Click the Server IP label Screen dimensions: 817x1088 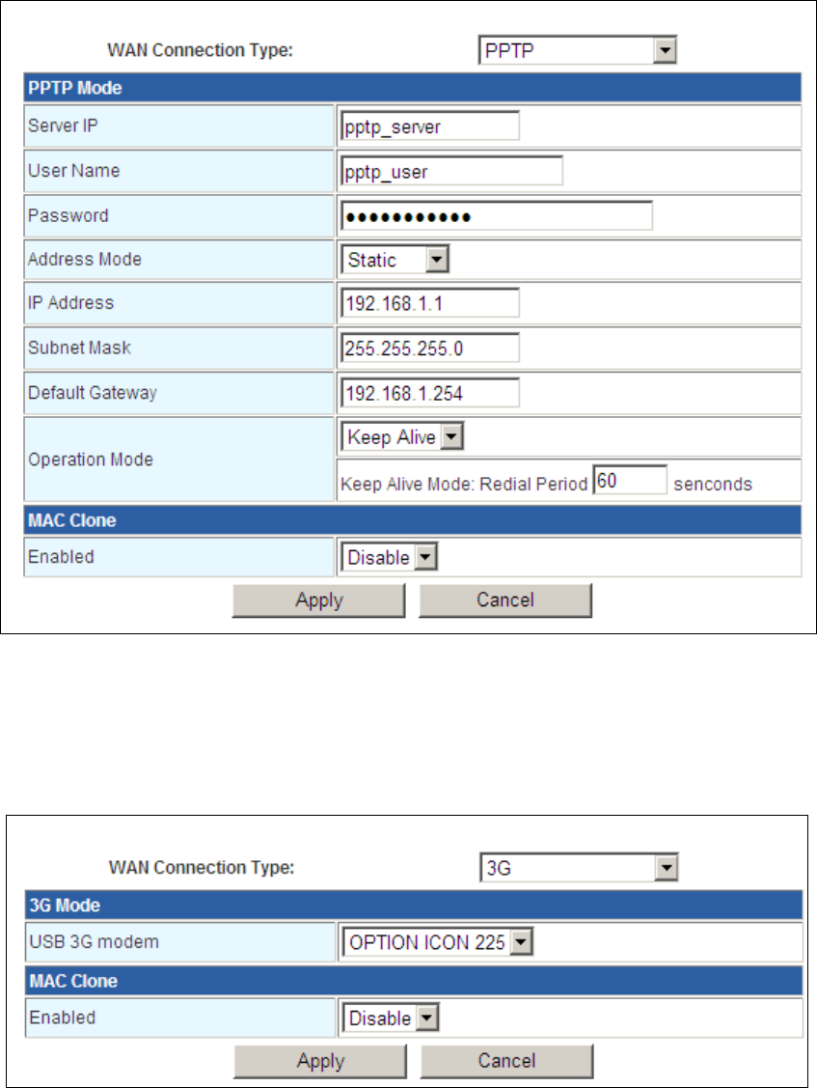pyautogui.click(x=63, y=126)
